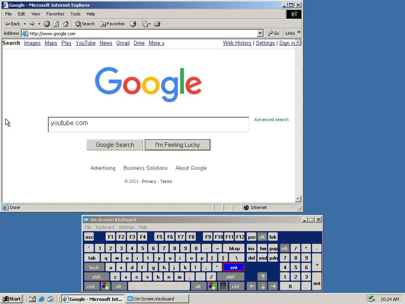Go to Home page via house icon
Viewport: 405px width, 304px height.
pos(66,24)
